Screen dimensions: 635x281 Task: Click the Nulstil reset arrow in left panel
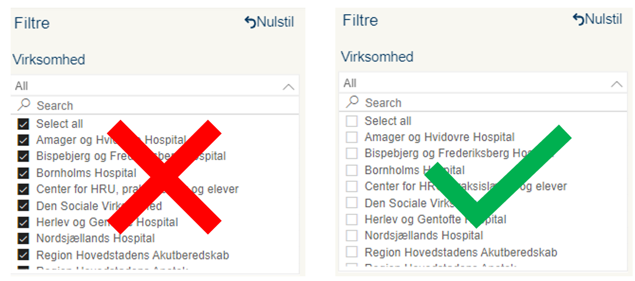pos(250,22)
